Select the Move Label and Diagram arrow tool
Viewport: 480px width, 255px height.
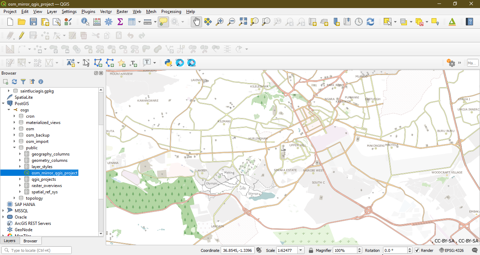click(x=86, y=63)
